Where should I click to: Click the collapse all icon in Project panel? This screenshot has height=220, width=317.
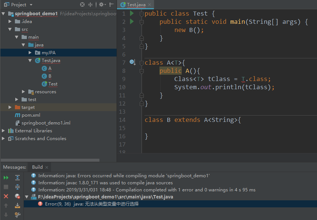pos(90,4)
